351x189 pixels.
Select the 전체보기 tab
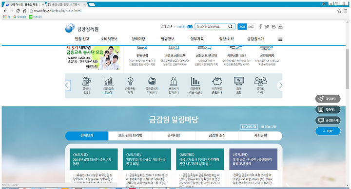click(87, 136)
